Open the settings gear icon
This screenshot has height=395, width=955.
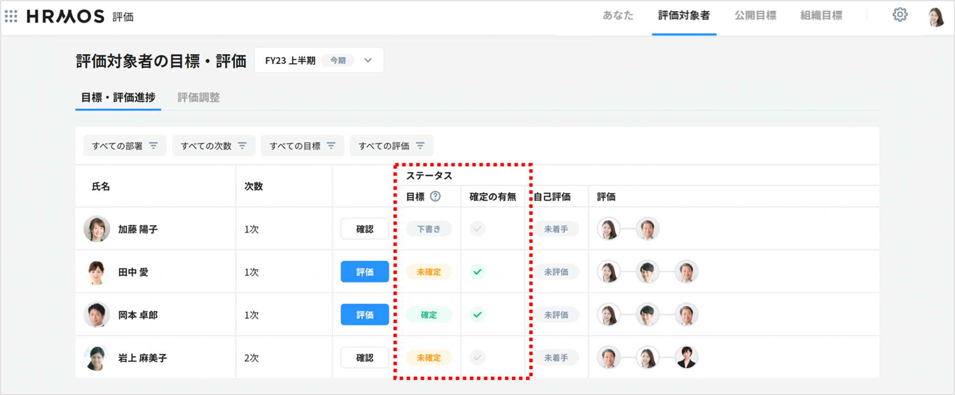coord(900,15)
